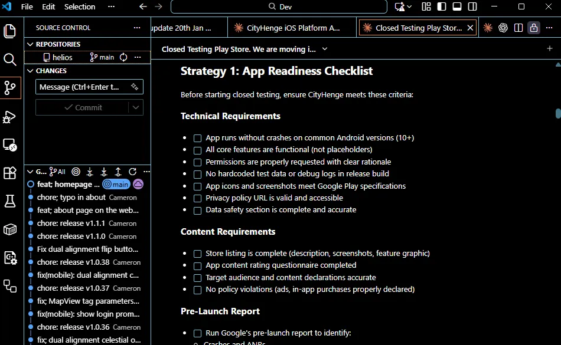Pull changes in graph toolbar
The height and width of the screenshot is (345, 561).
click(104, 172)
